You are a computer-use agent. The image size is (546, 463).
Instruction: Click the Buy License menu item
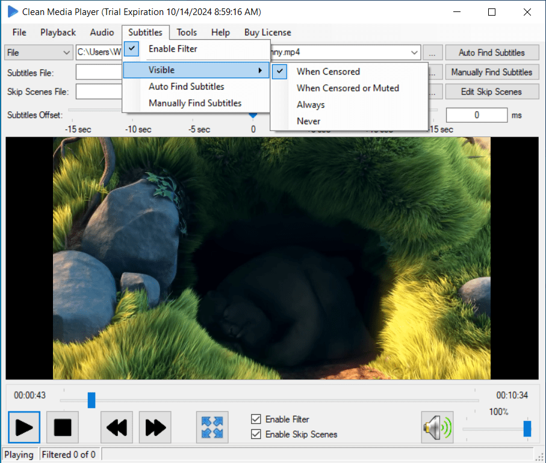coord(267,32)
